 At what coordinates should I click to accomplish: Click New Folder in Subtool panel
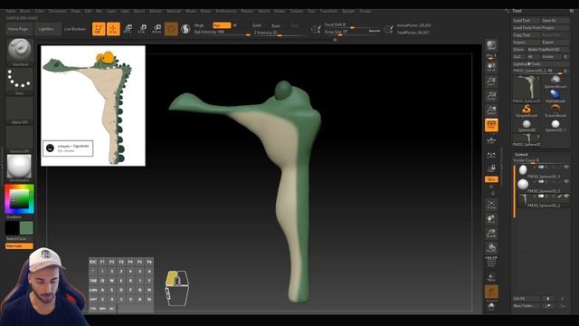coord(526,306)
